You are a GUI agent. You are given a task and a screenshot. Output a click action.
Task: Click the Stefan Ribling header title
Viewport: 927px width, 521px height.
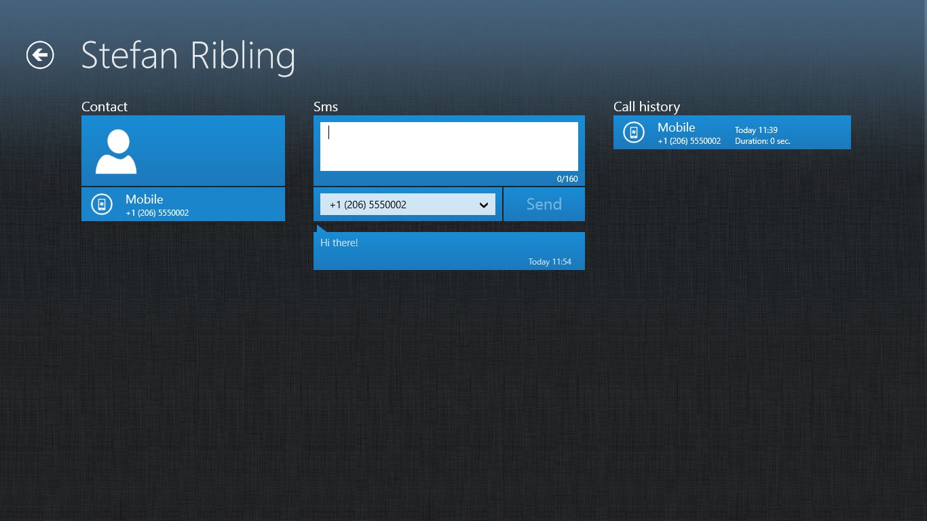[188, 56]
